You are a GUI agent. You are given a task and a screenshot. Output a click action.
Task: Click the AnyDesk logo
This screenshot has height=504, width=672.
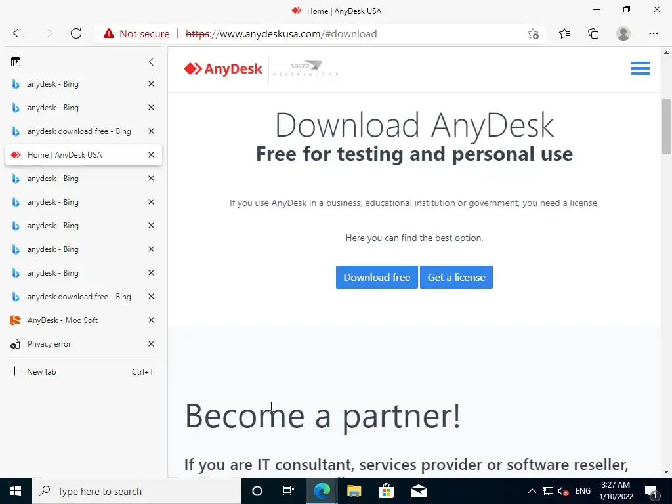223,68
